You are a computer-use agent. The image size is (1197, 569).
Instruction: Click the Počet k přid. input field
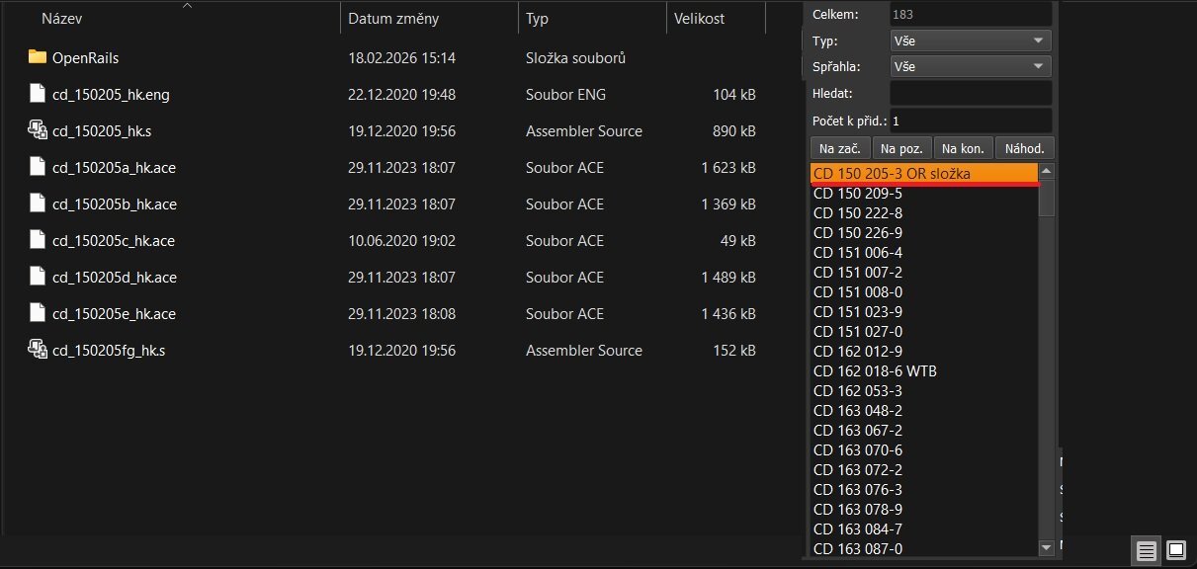[x=970, y=121]
